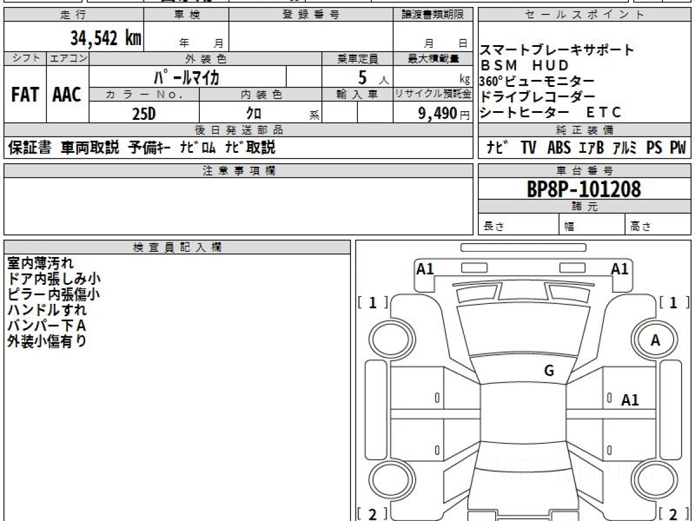Click the セールスポイント header

(585, 15)
